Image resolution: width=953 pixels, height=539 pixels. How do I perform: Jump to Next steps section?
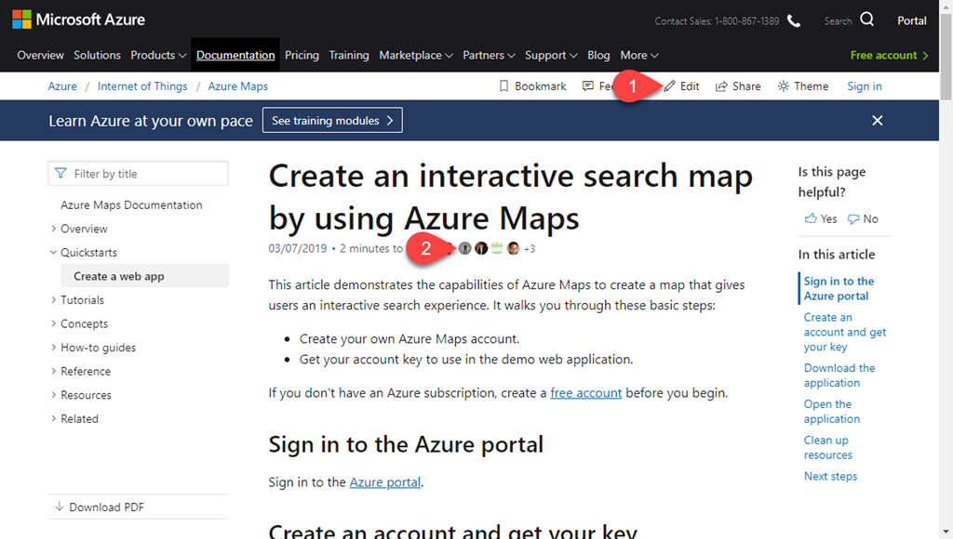(830, 477)
